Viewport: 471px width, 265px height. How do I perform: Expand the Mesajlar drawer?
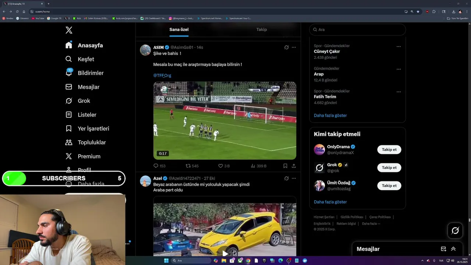453,249
